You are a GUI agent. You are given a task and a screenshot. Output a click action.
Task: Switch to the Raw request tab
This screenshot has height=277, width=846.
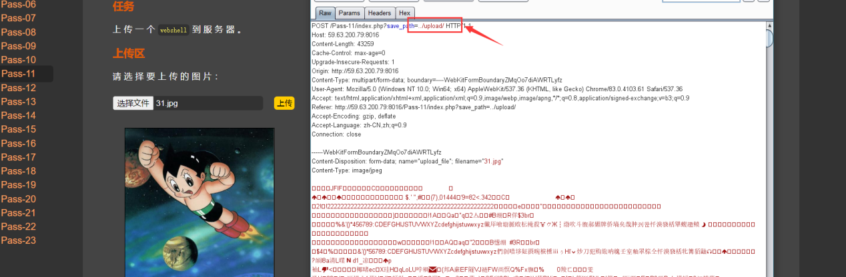325,13
